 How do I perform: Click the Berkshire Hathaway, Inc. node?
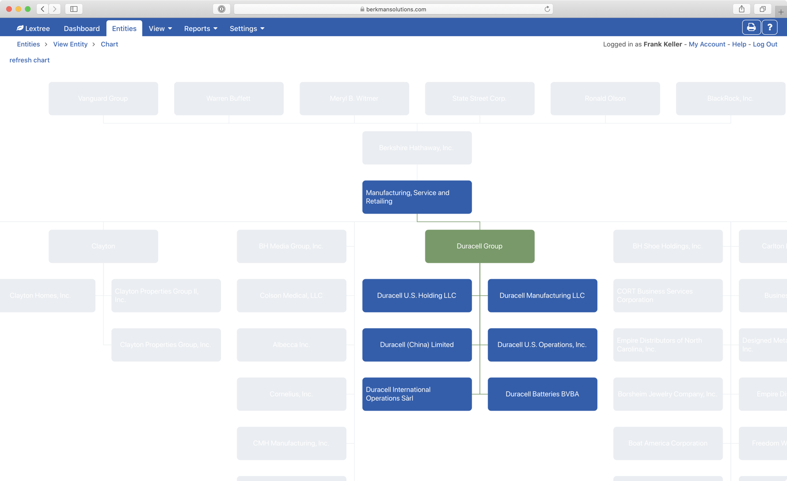coord(417,148)
